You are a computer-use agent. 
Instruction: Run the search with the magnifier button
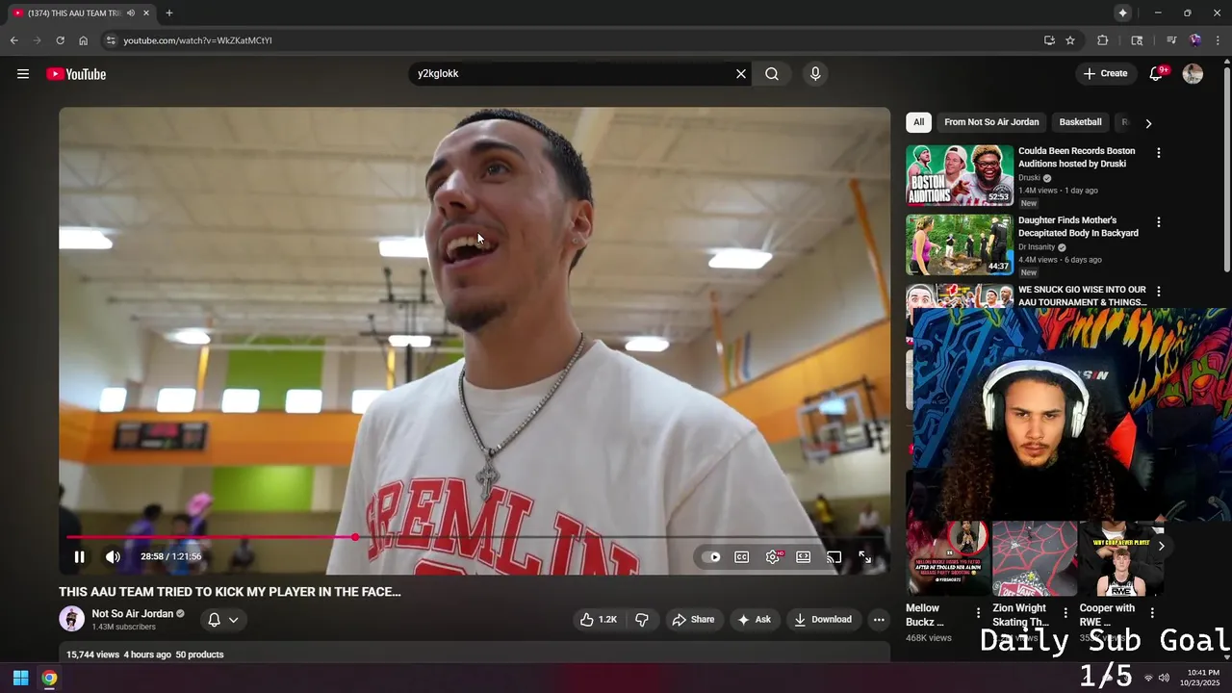pyautogui.click(x=772, y=74)
